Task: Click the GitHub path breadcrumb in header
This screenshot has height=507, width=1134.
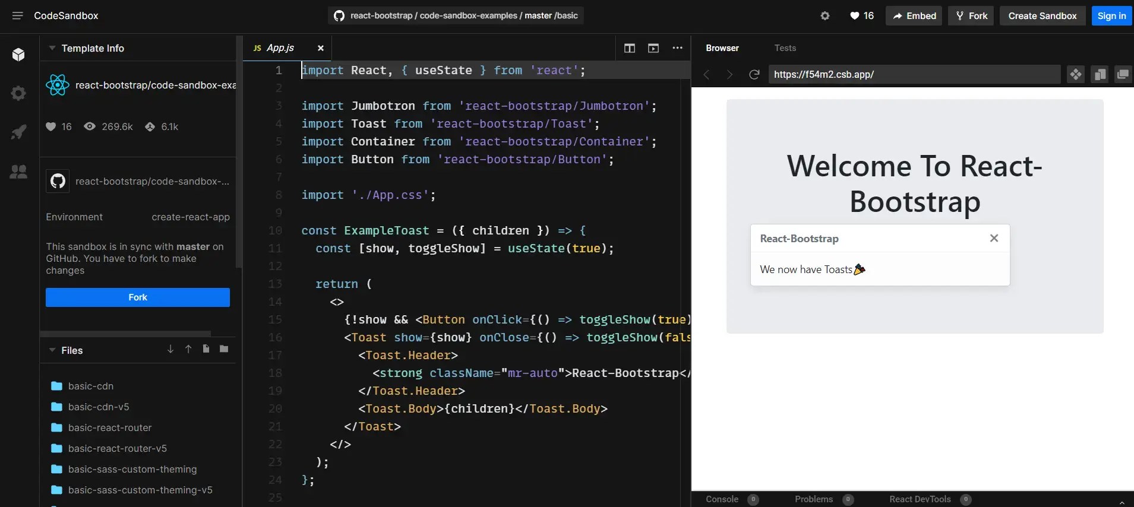Action: (x=456, y=15)
